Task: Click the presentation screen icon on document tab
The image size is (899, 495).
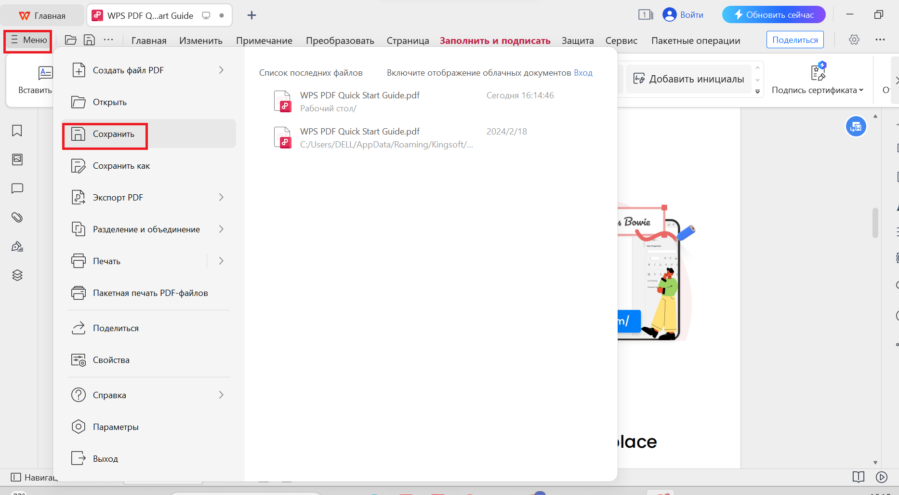Action: click(x=206, y=15)
